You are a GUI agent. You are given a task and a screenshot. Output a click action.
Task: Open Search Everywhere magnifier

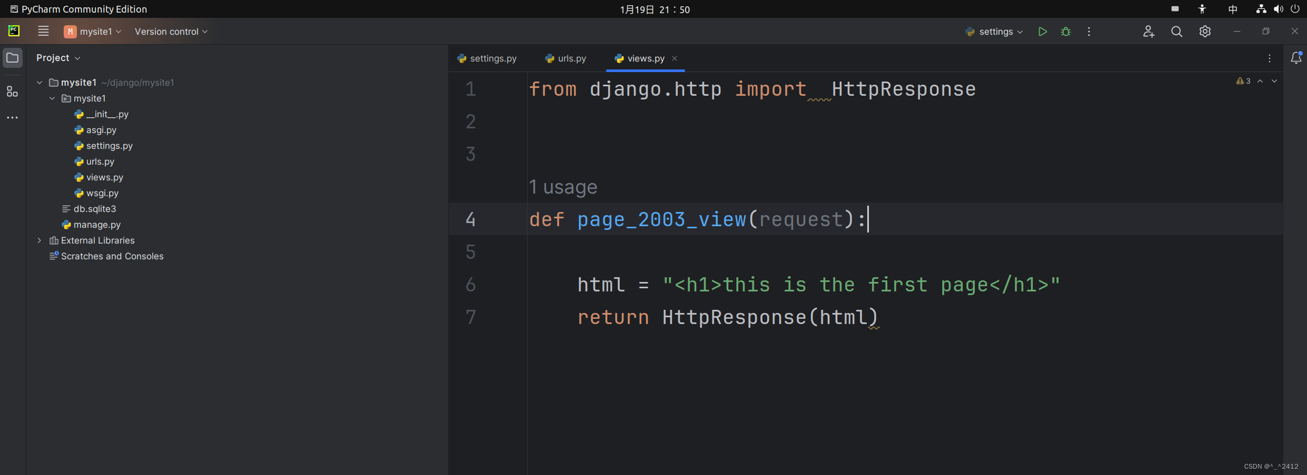point(1177,32)
